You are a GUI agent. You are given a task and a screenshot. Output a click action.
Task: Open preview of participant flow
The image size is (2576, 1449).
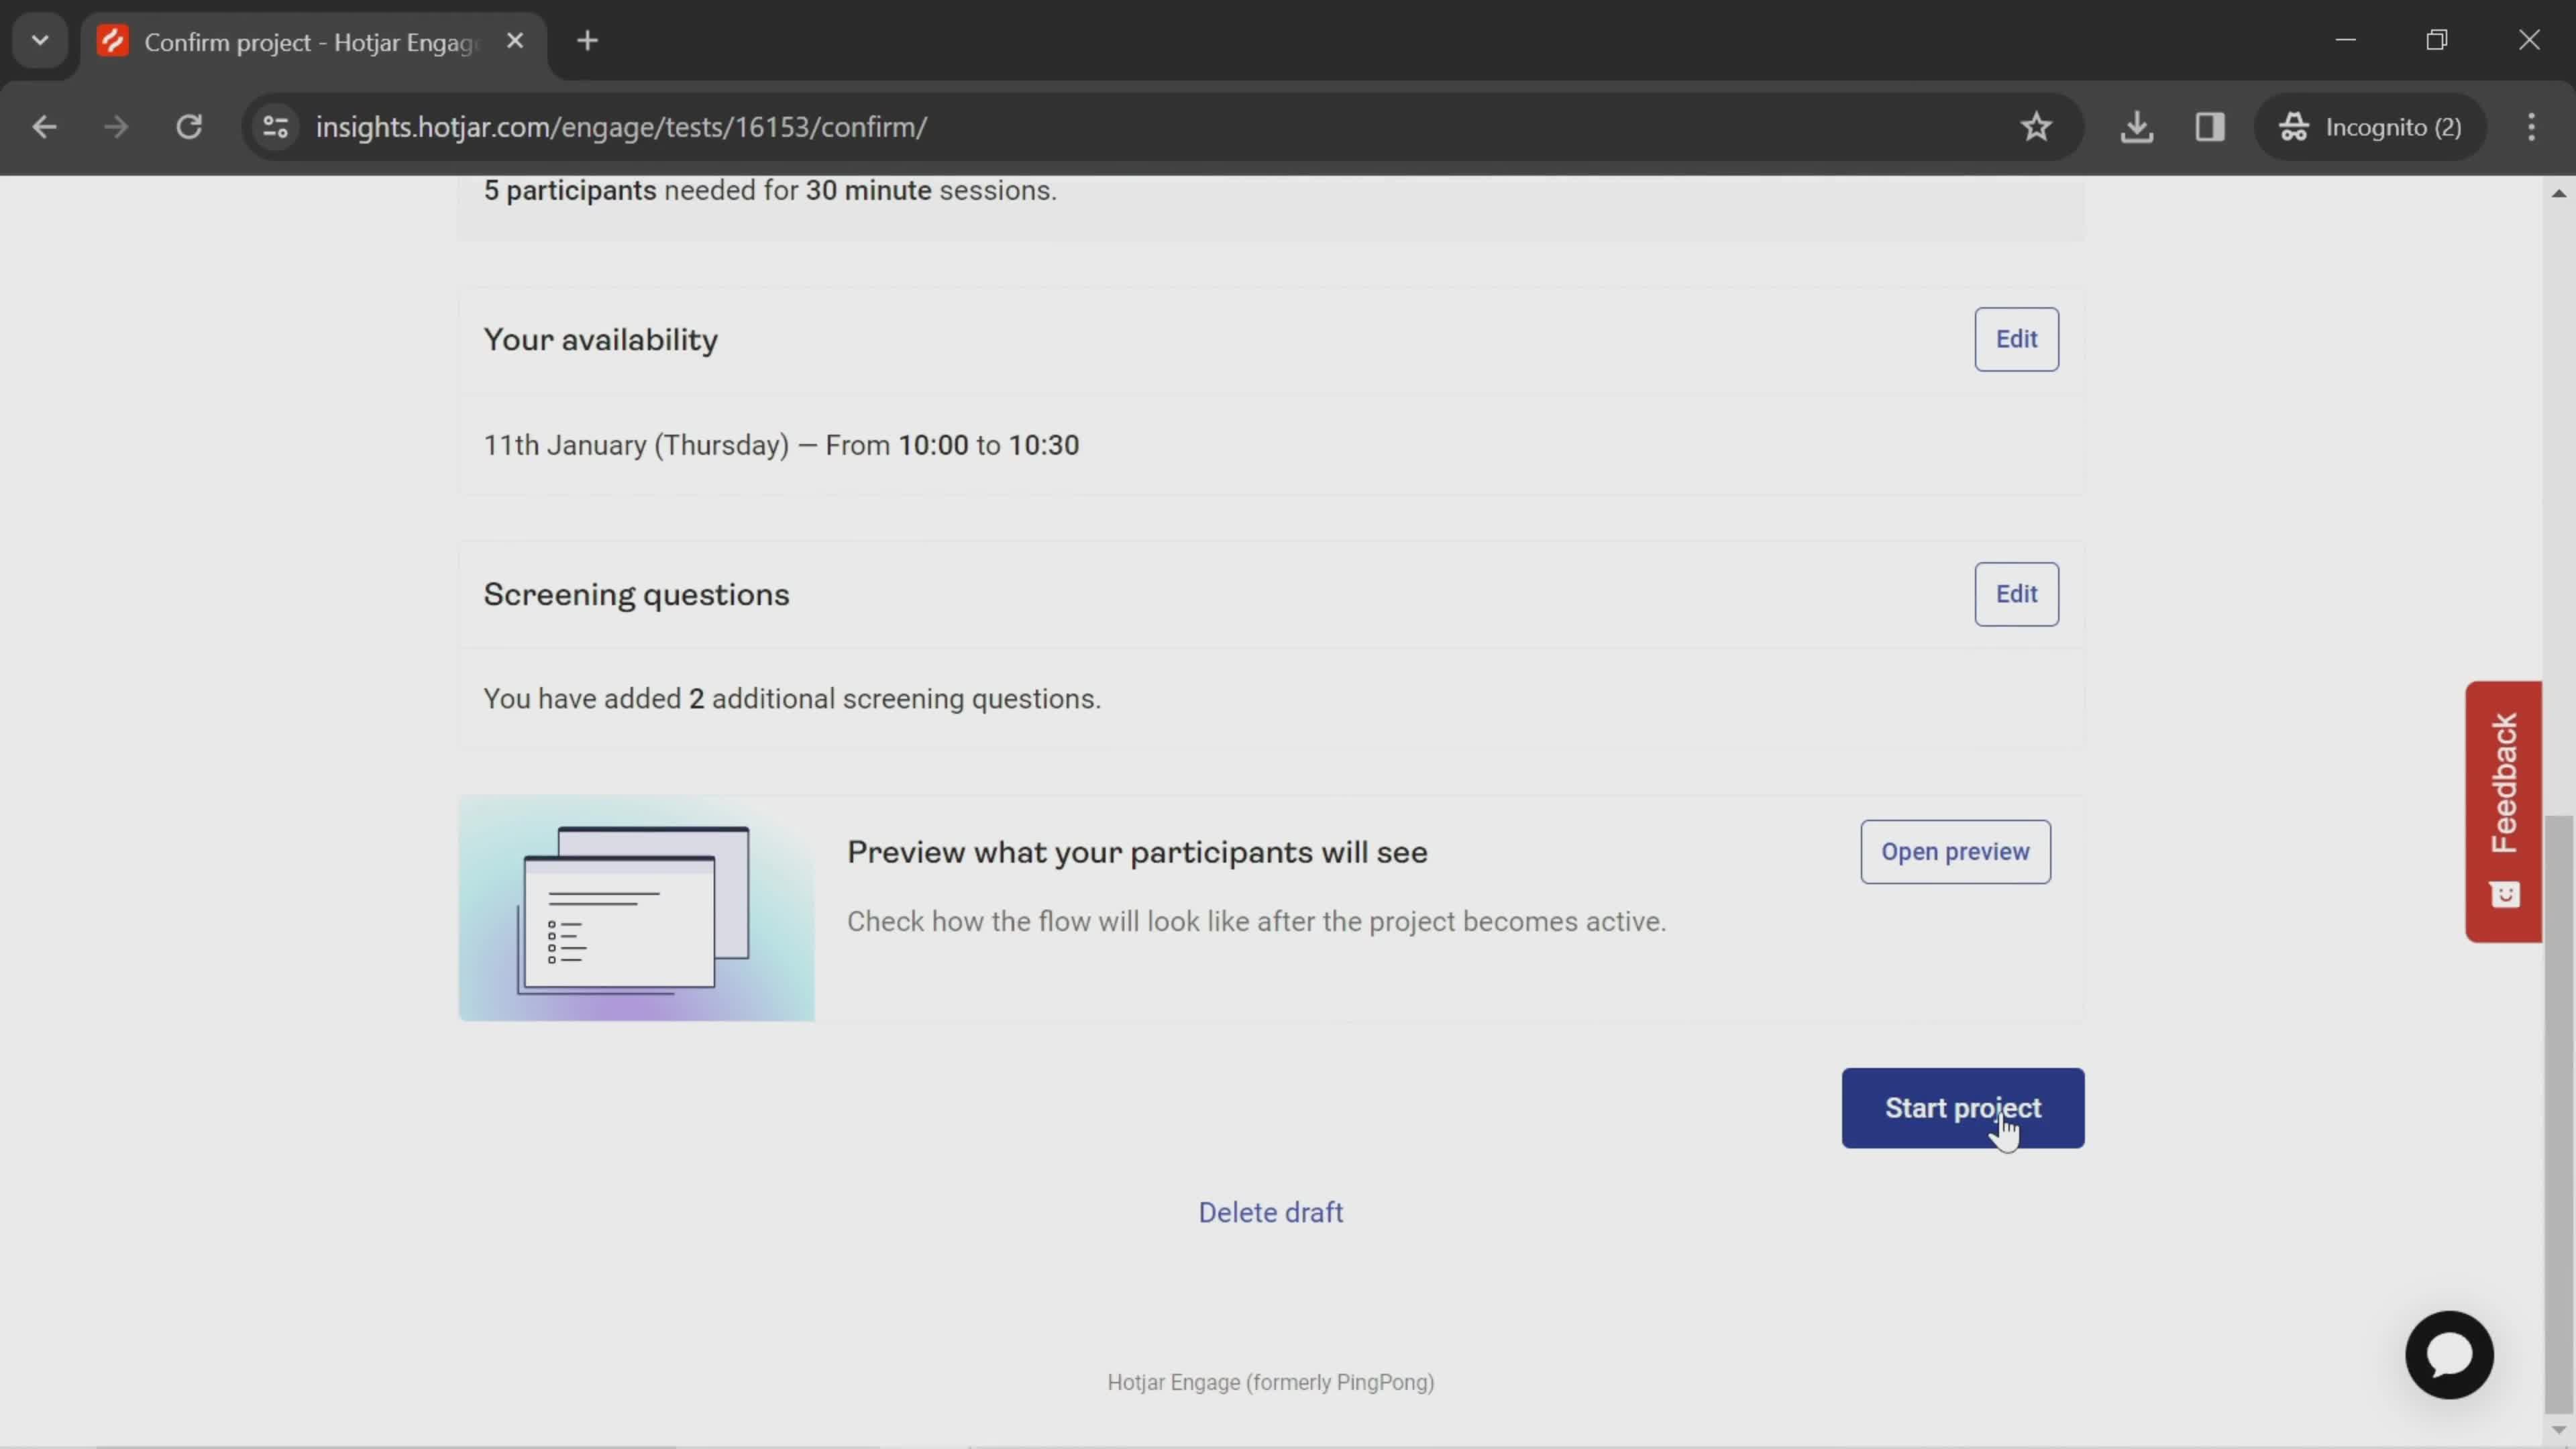pyautogui.click(x=1955, y=852)
